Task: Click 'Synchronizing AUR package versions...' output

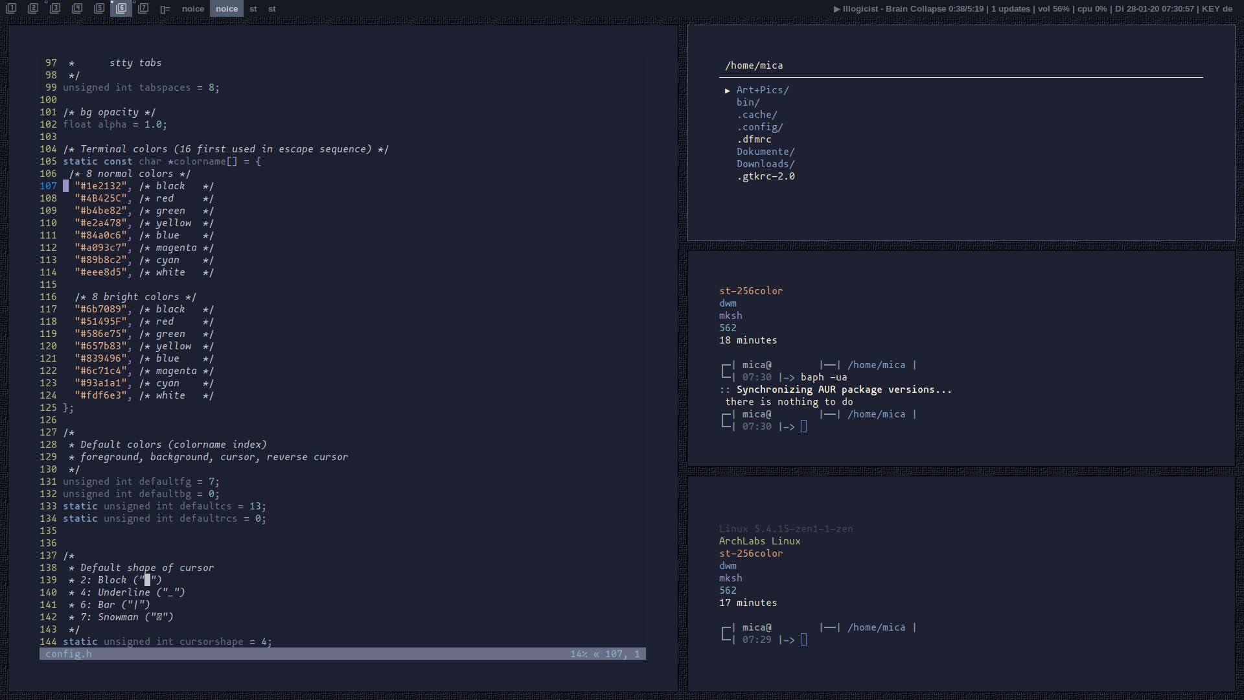Action: [x=844, y=390]
